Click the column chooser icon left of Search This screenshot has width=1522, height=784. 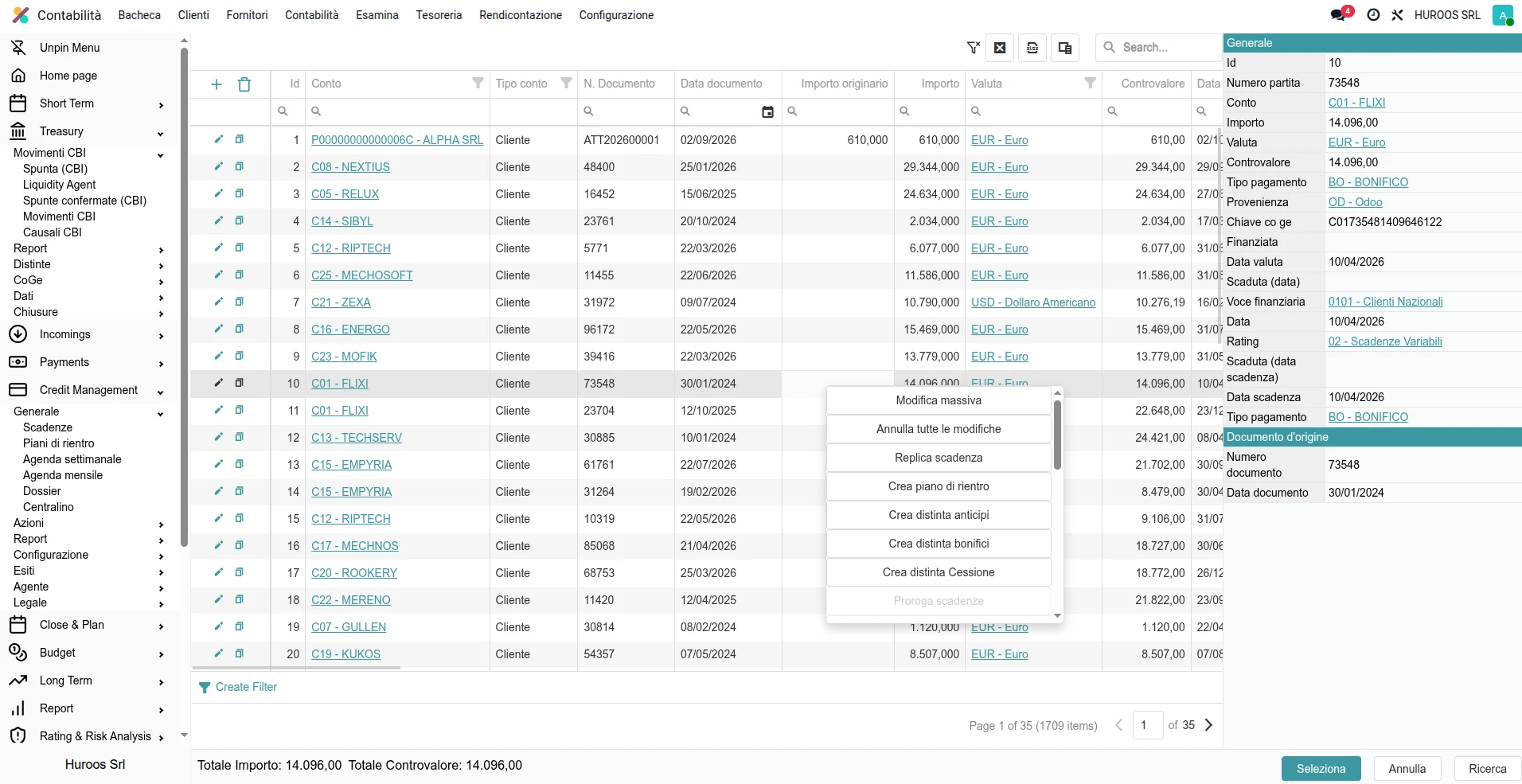[x=1065, y=48]
